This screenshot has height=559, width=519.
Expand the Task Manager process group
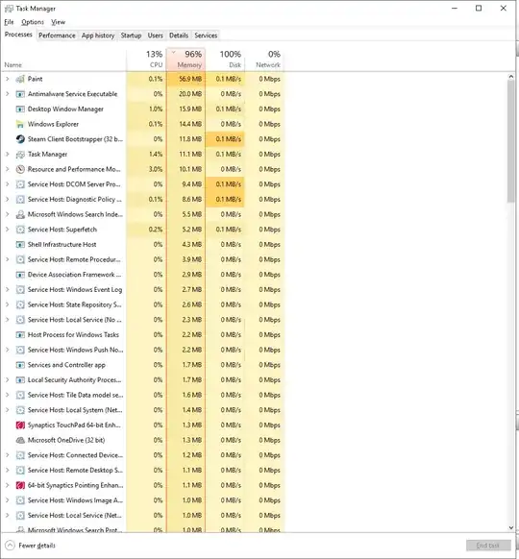(x=7, y=155)
